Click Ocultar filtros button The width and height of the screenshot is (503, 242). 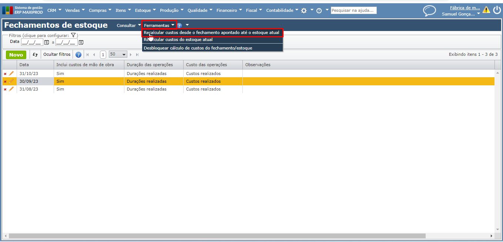click(57, 55)
